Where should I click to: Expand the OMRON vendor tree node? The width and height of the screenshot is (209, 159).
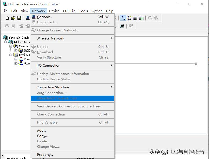point(16,50)
